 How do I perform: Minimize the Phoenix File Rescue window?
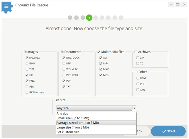tap(171, 5)
